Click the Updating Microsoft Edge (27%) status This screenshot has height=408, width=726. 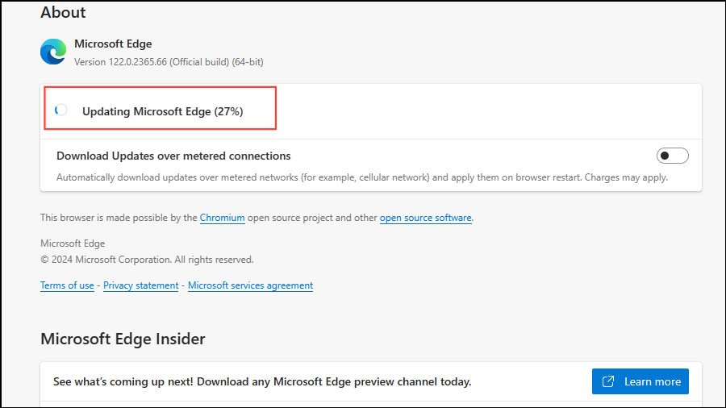162,111
